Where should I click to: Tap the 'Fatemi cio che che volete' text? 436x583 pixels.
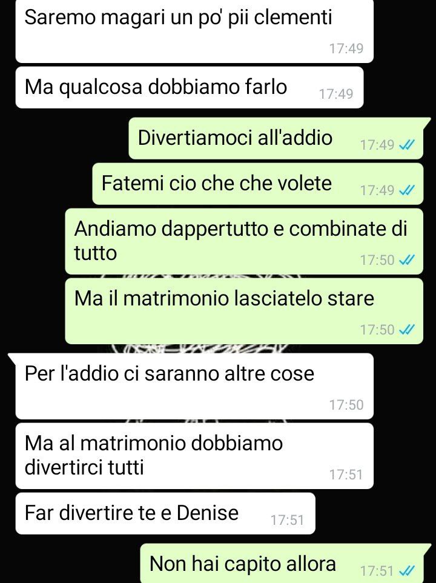pos(217,183)
